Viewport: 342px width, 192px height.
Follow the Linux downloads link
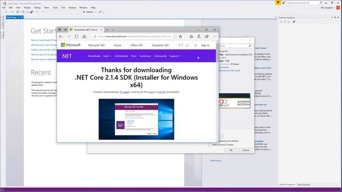point(151,92)
